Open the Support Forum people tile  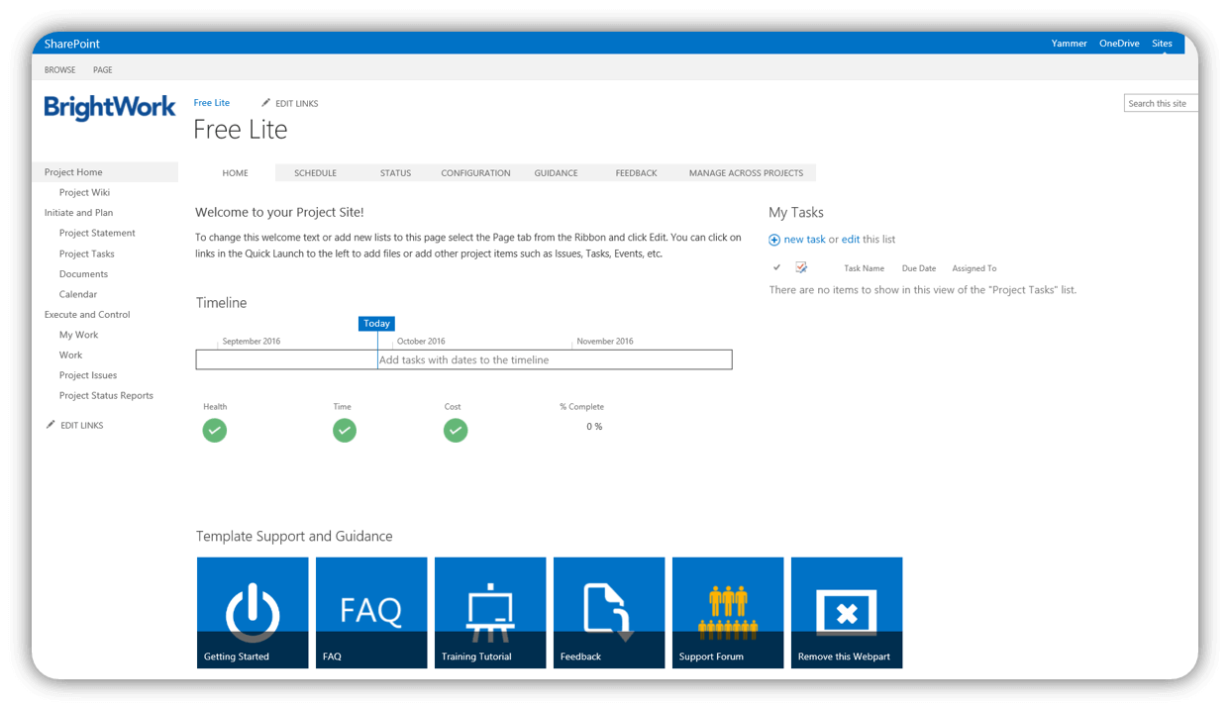[x=728, y=612]
